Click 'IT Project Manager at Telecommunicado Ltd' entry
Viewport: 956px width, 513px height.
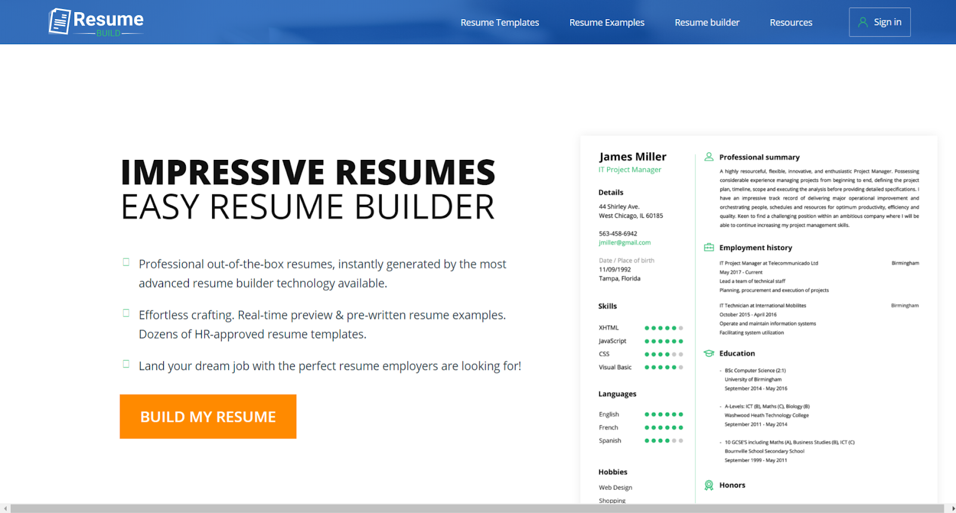(x=768, y=263)
